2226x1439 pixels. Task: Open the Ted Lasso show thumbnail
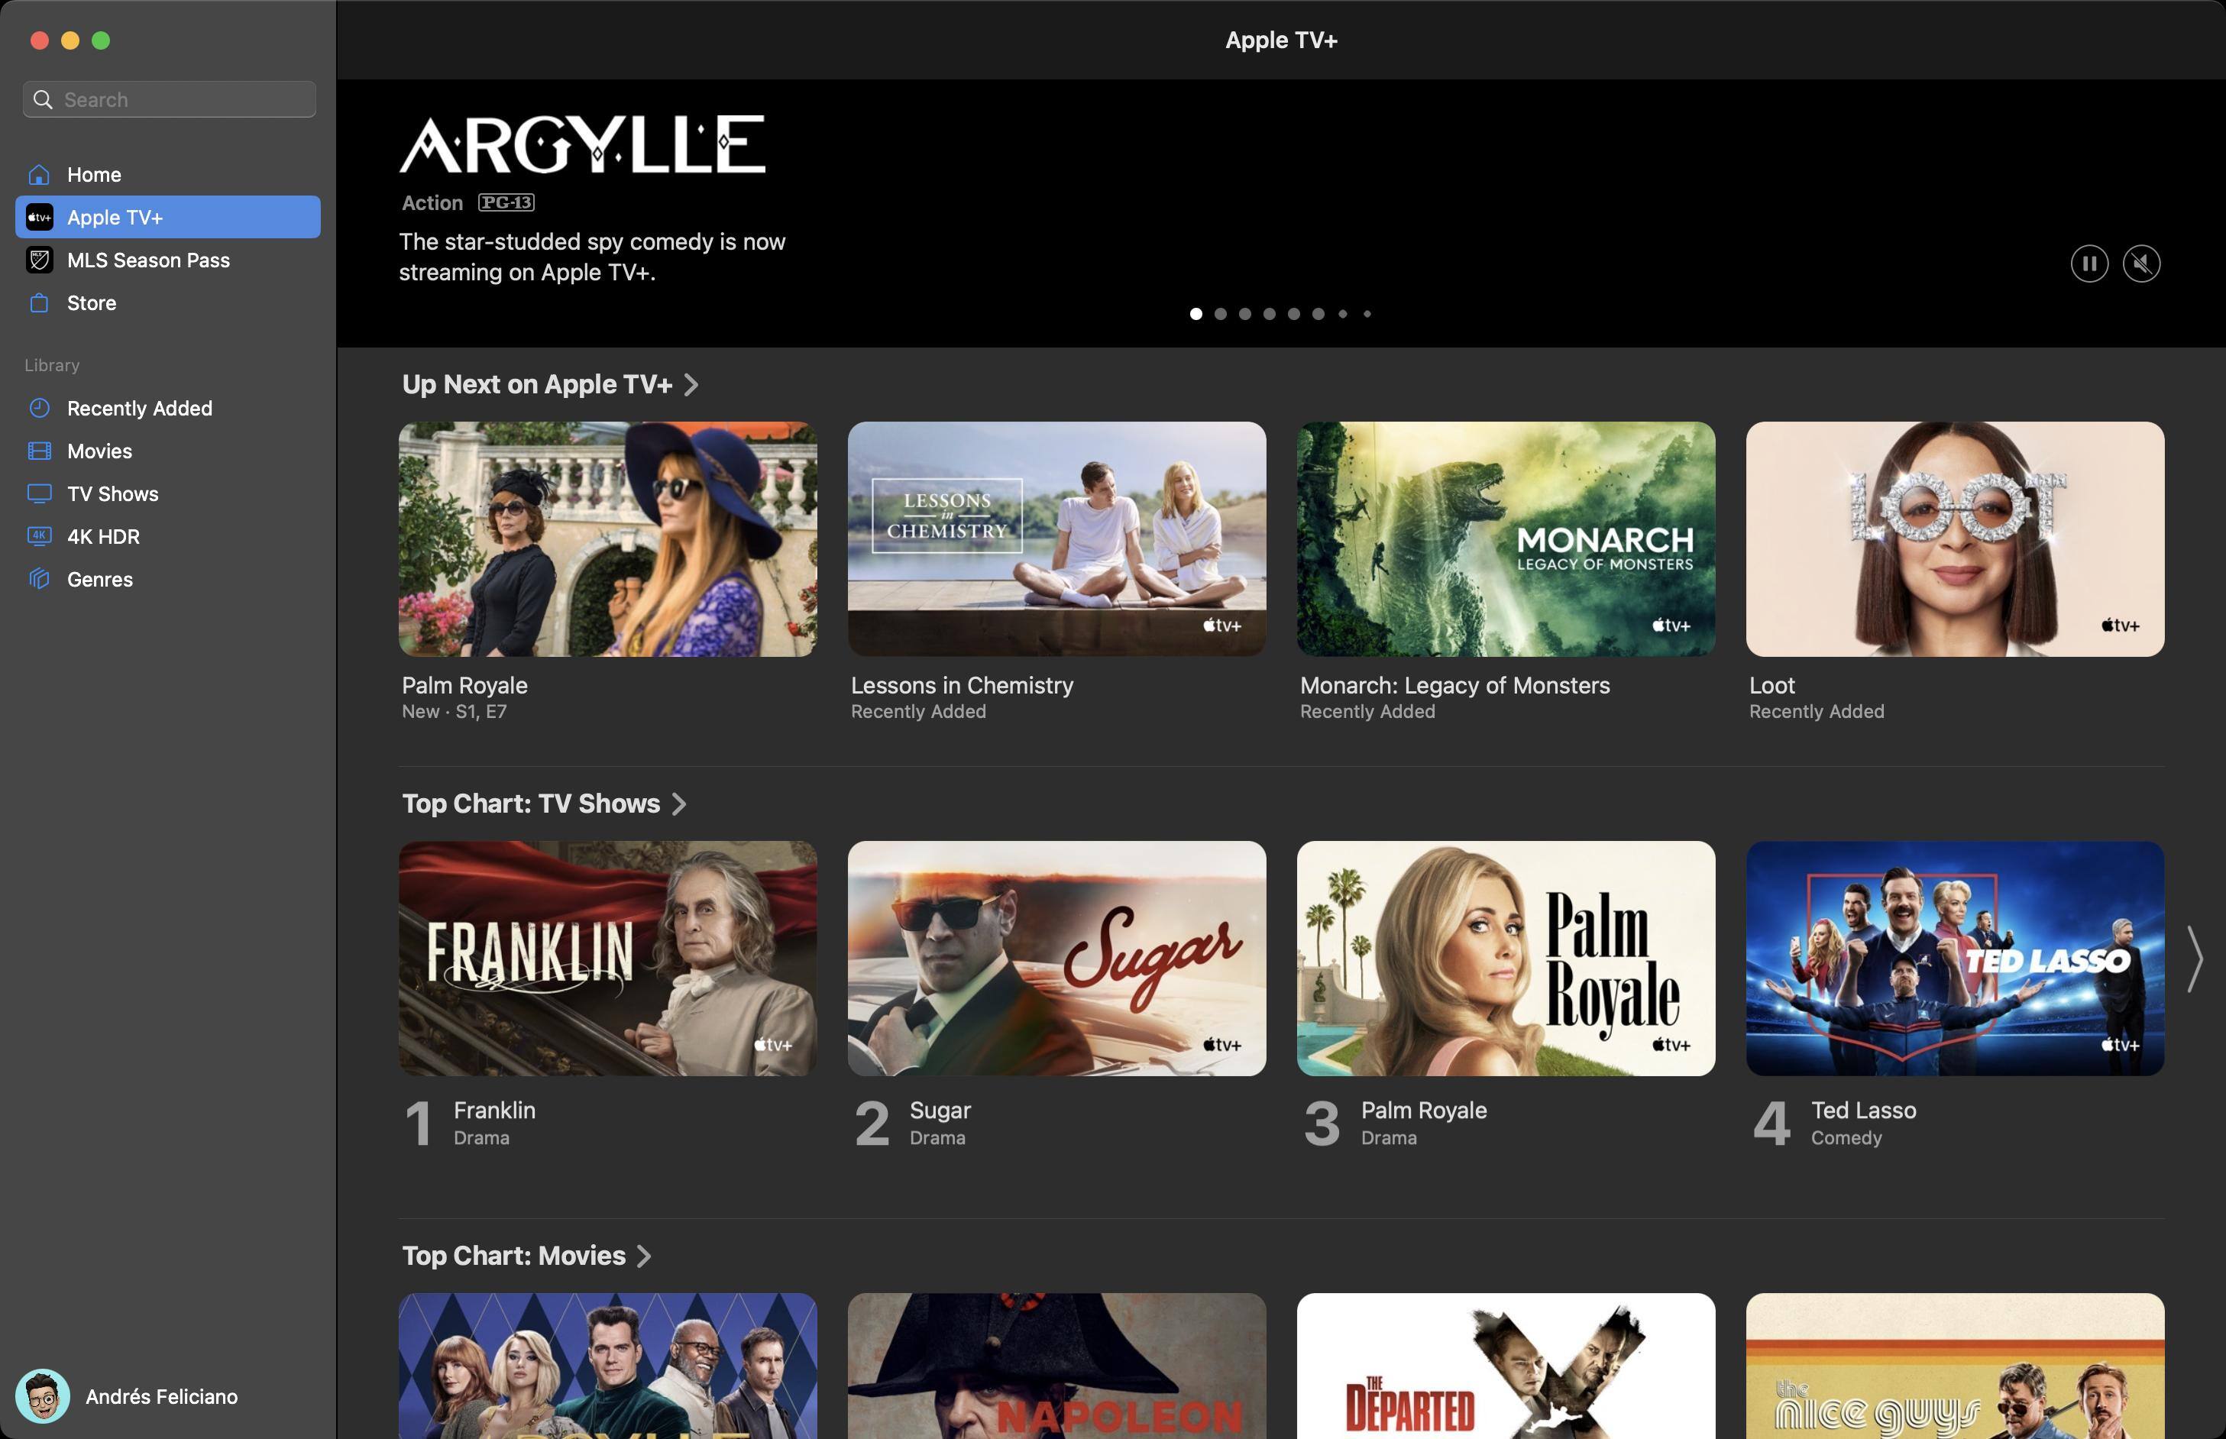pyautogui.click(x=1954, y=958)
